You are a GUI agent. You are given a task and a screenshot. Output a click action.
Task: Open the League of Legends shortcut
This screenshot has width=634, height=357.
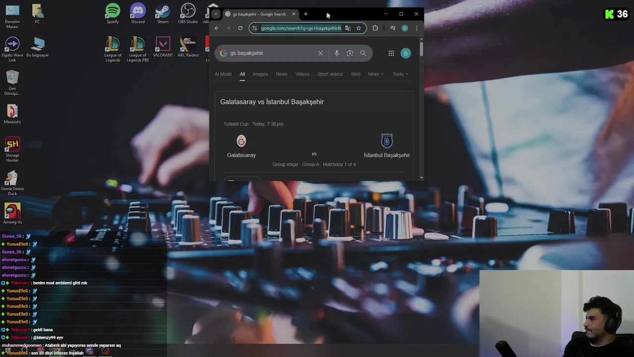(113, 49)
